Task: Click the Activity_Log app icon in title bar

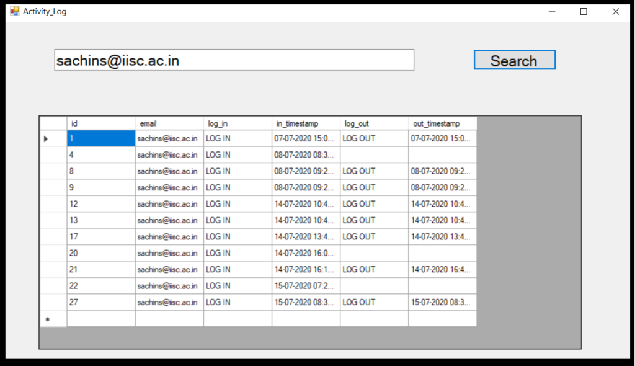Action: pyautogui.click(x=15, y=11)
